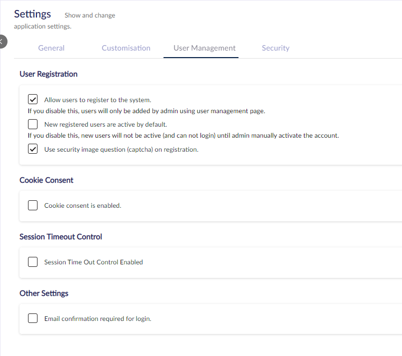
Task: Click the note about admin manually activating accounts
Action: point(183,136)
